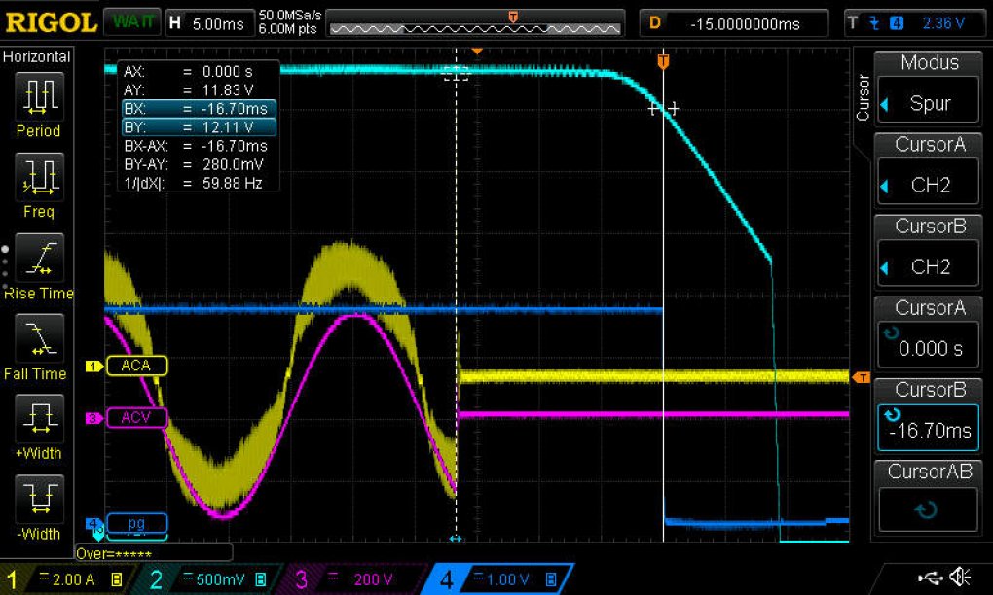Click the trigger channel 4 source indicator
Screen dimensions: 993x595
coord(896,23)
